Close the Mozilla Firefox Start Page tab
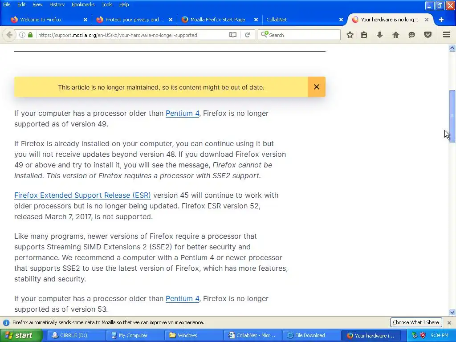Screen dimensions: 456x342 256,20
